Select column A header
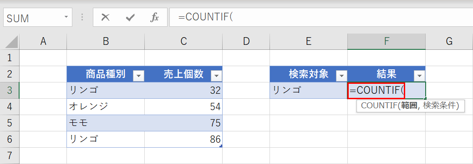The width and height of the screenshot is (473, 164). [43, 41]
